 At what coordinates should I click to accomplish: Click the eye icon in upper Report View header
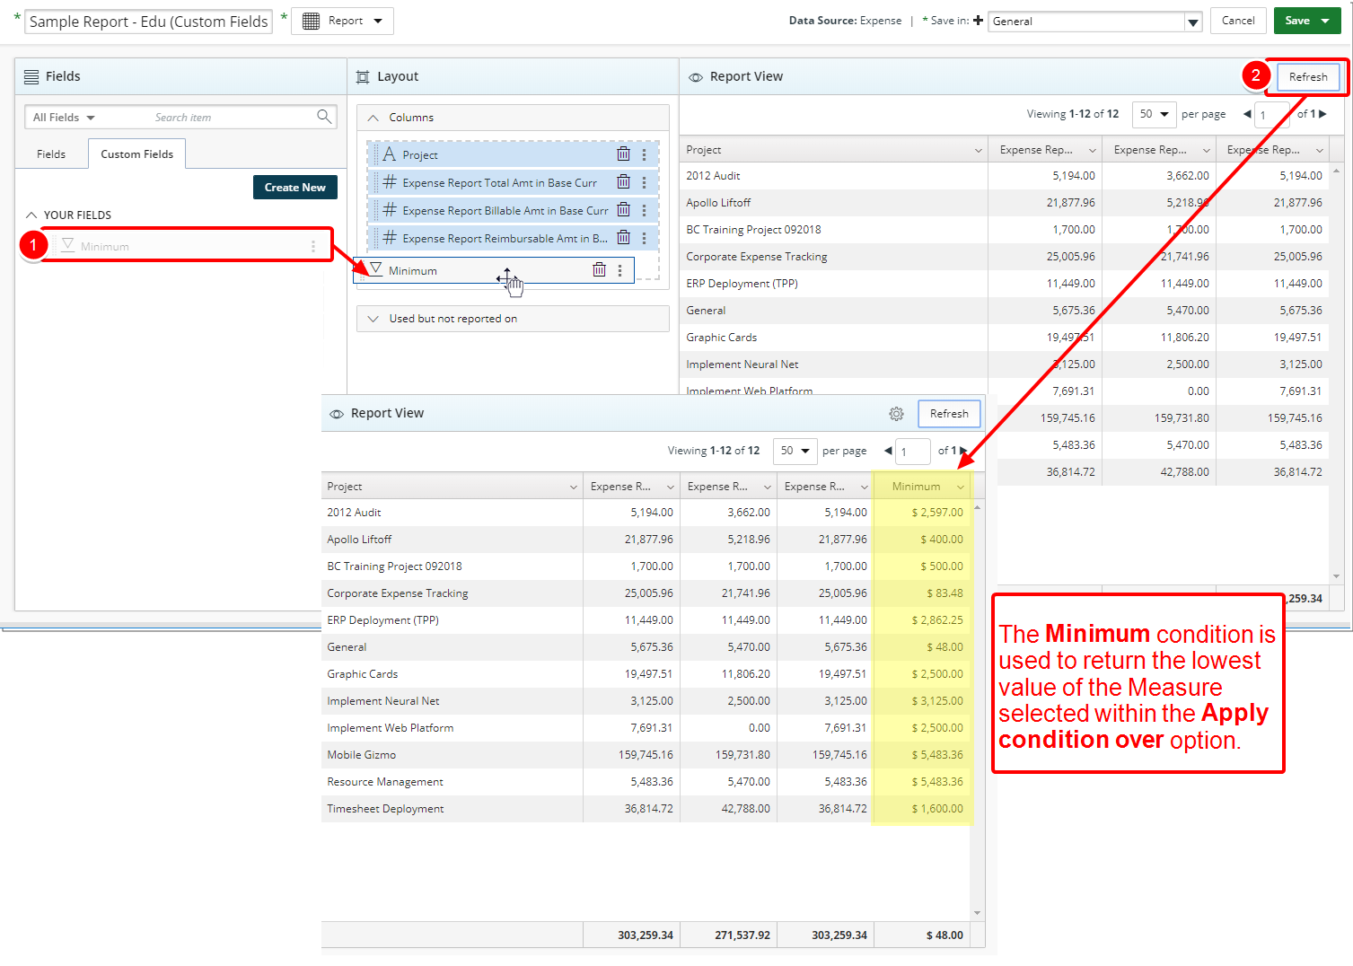point(696,77)
